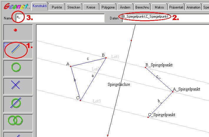The image size is (209, 137).
Task: Switch to the Polygone tab
Action: coord(108,7)
